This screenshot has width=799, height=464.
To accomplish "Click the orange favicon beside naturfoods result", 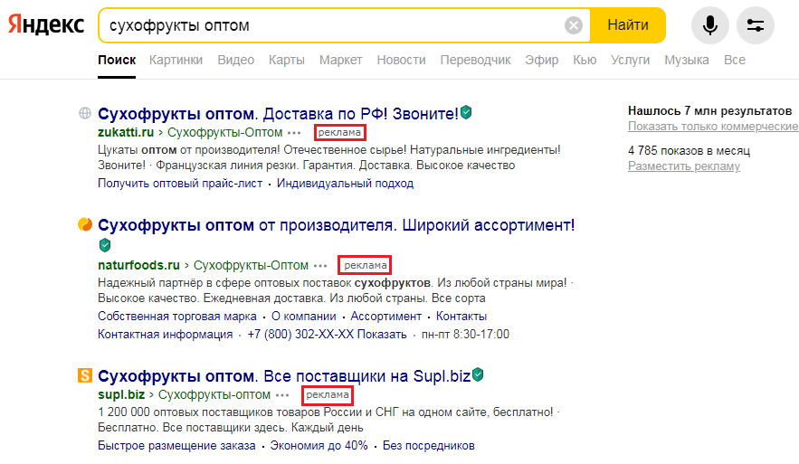I will (85, 224).
